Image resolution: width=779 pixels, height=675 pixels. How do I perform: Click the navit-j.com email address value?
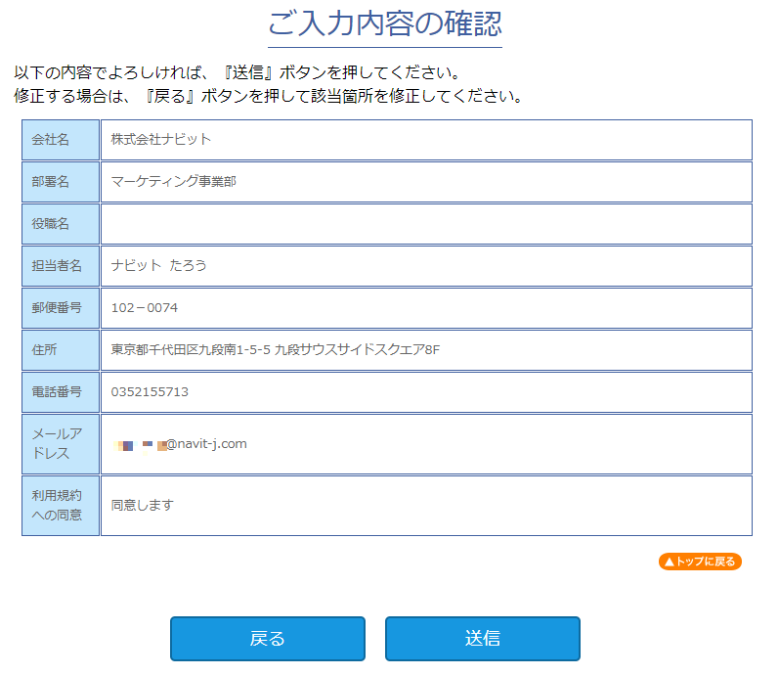click(x=181, y=444)
